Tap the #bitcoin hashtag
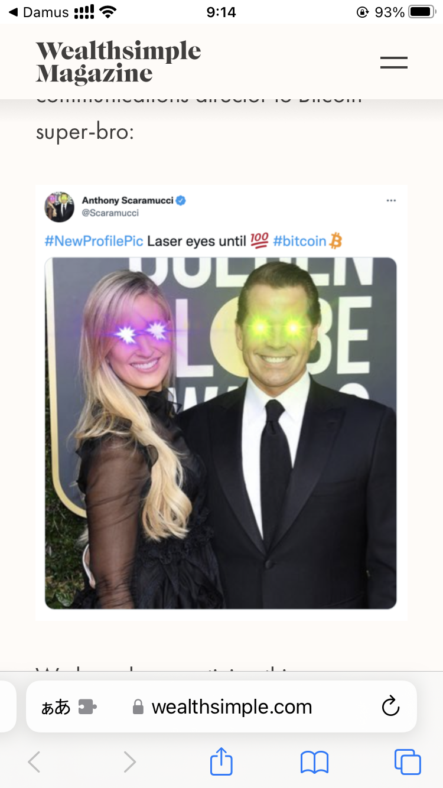The width and height of the screenshot is (443, 788). tap(299, 241)
